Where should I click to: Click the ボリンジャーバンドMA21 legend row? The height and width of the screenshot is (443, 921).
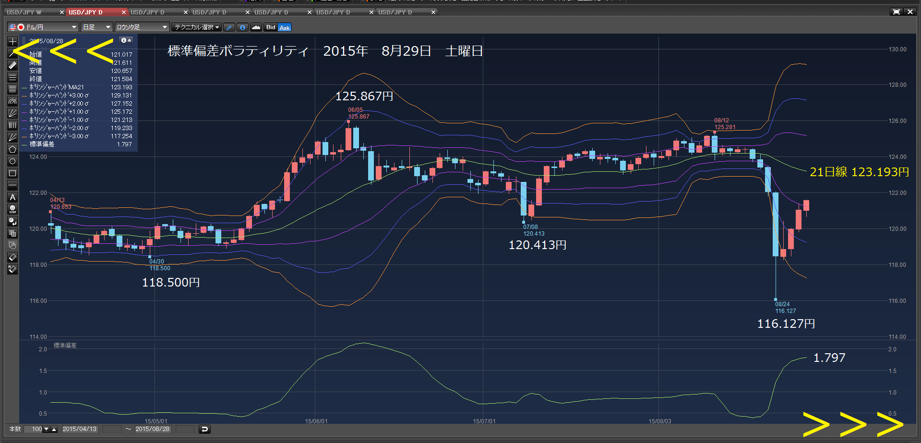tap(77, 87)
